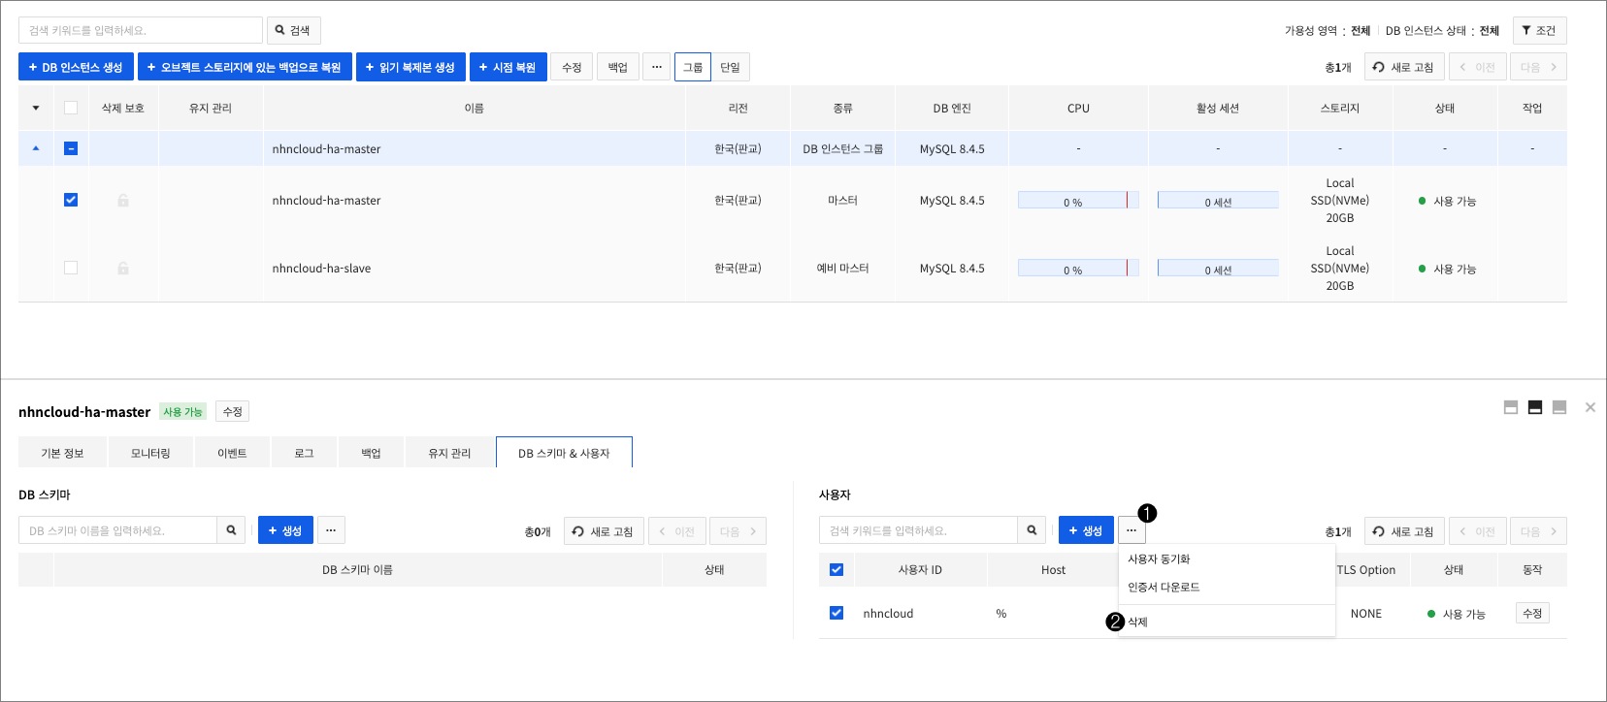The image size is (1607, 702).
Task: Toggle the header select-all checkbox in instance table
Action: pyautogui.click(x=71, y=108)
